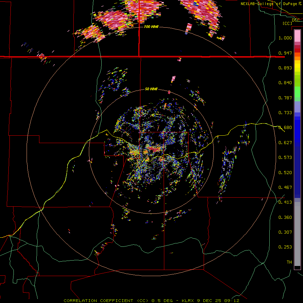The width and height of the screenshot is (303, 303).
Task: Click the 9 DEC 25 date text
Action: pyautogui.click(x=209, y=301)
